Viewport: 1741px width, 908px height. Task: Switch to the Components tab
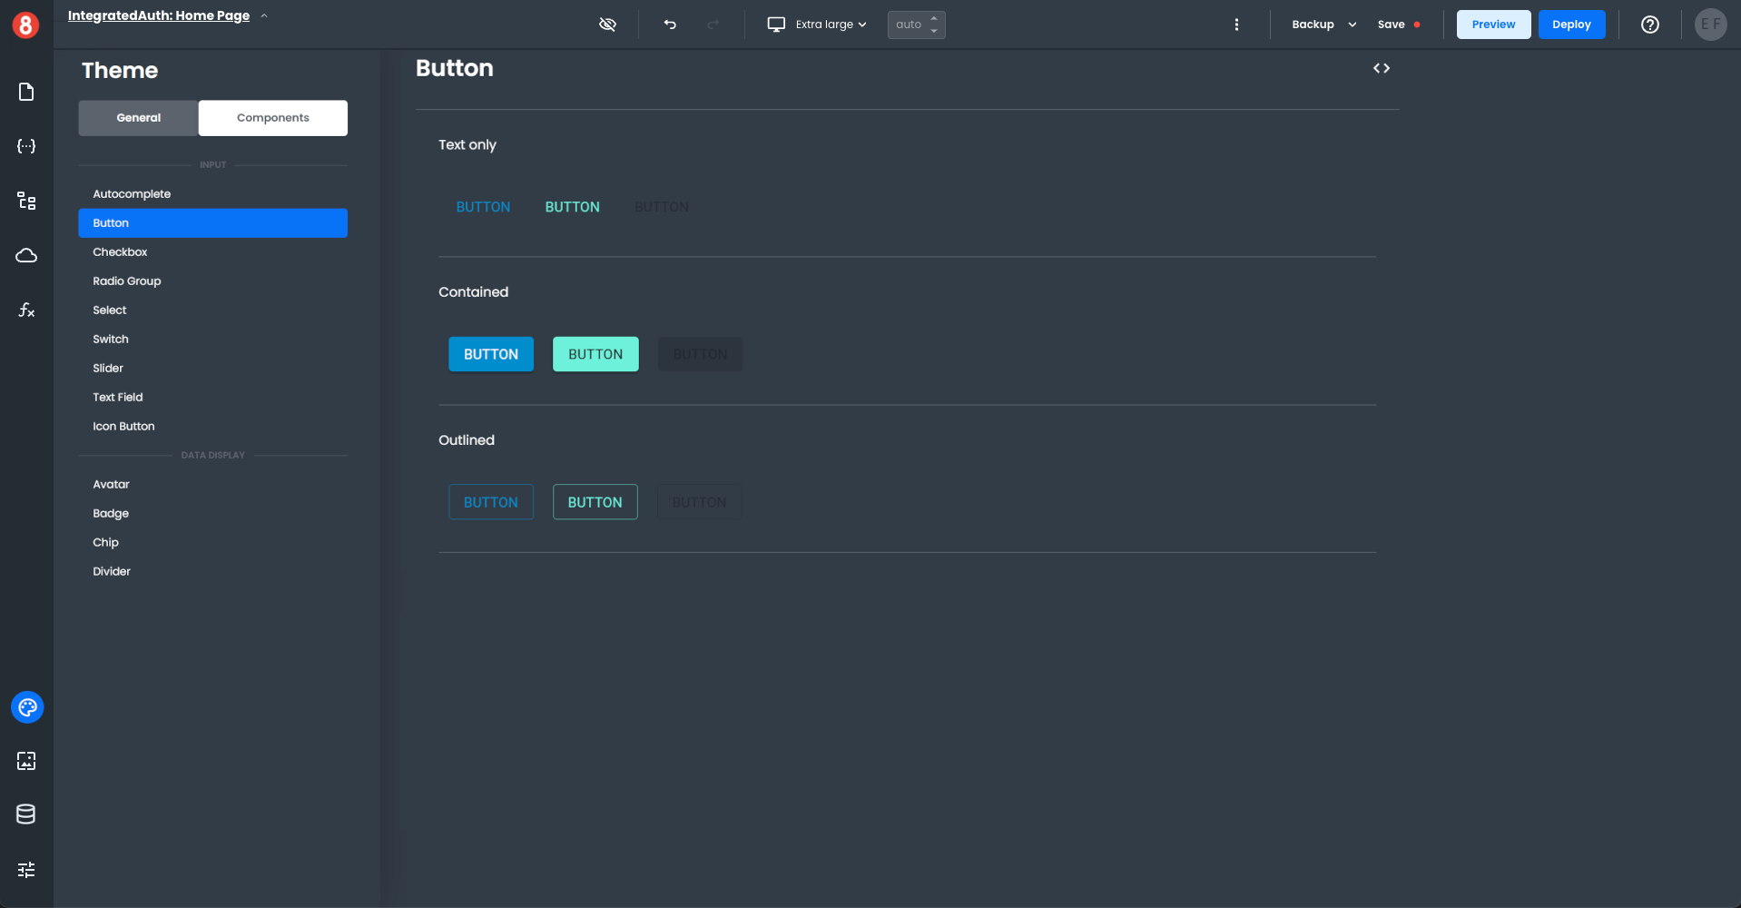click(272, 118)
